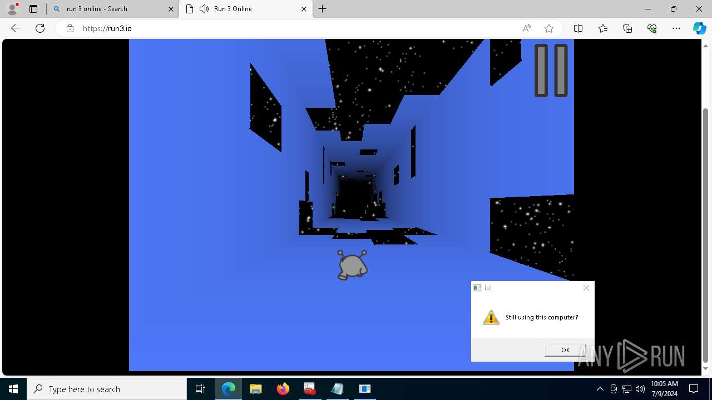Open Microsoft Edge from the taskbar

coord(229,389)
